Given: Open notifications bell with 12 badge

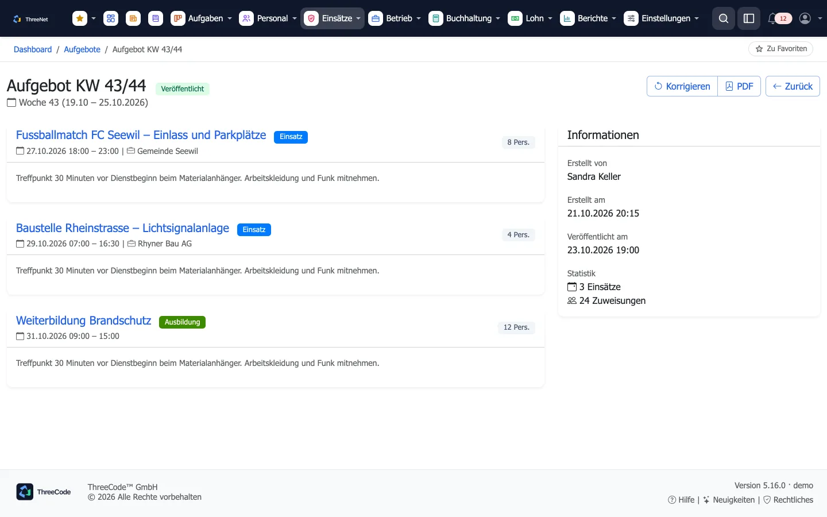Looking at the screenshot, I should click(x=779, y=18).
